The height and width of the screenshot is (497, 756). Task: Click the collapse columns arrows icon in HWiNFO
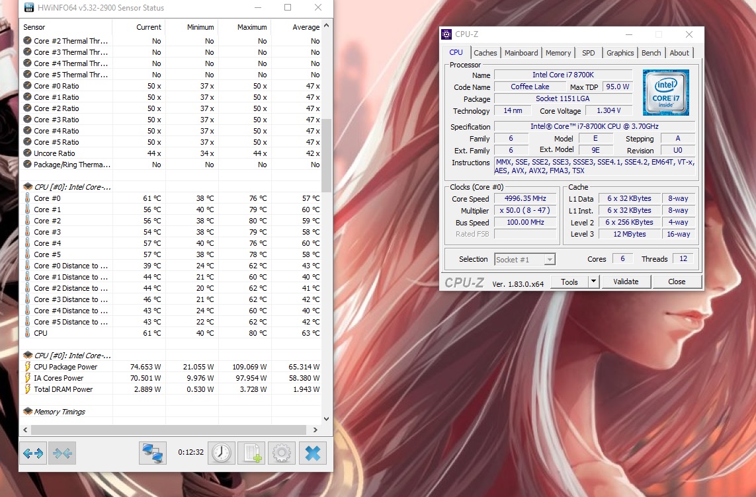pos(62,453)
